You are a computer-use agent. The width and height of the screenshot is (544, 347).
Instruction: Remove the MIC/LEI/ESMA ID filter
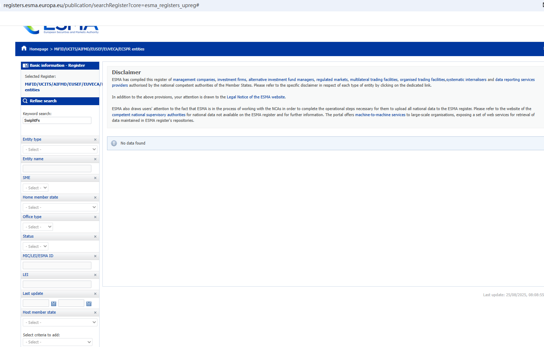point(95,256)
